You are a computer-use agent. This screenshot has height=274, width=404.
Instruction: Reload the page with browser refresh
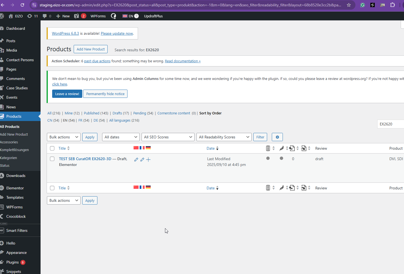22,5
